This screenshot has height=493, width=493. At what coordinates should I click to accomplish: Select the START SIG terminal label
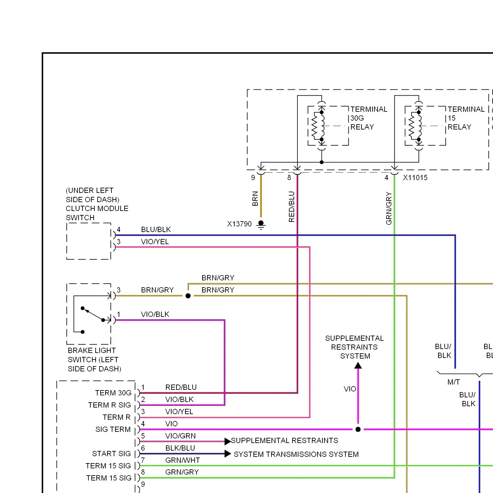tap(111, 454)
